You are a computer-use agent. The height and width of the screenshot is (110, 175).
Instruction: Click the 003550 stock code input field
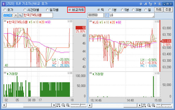(95, 15)
